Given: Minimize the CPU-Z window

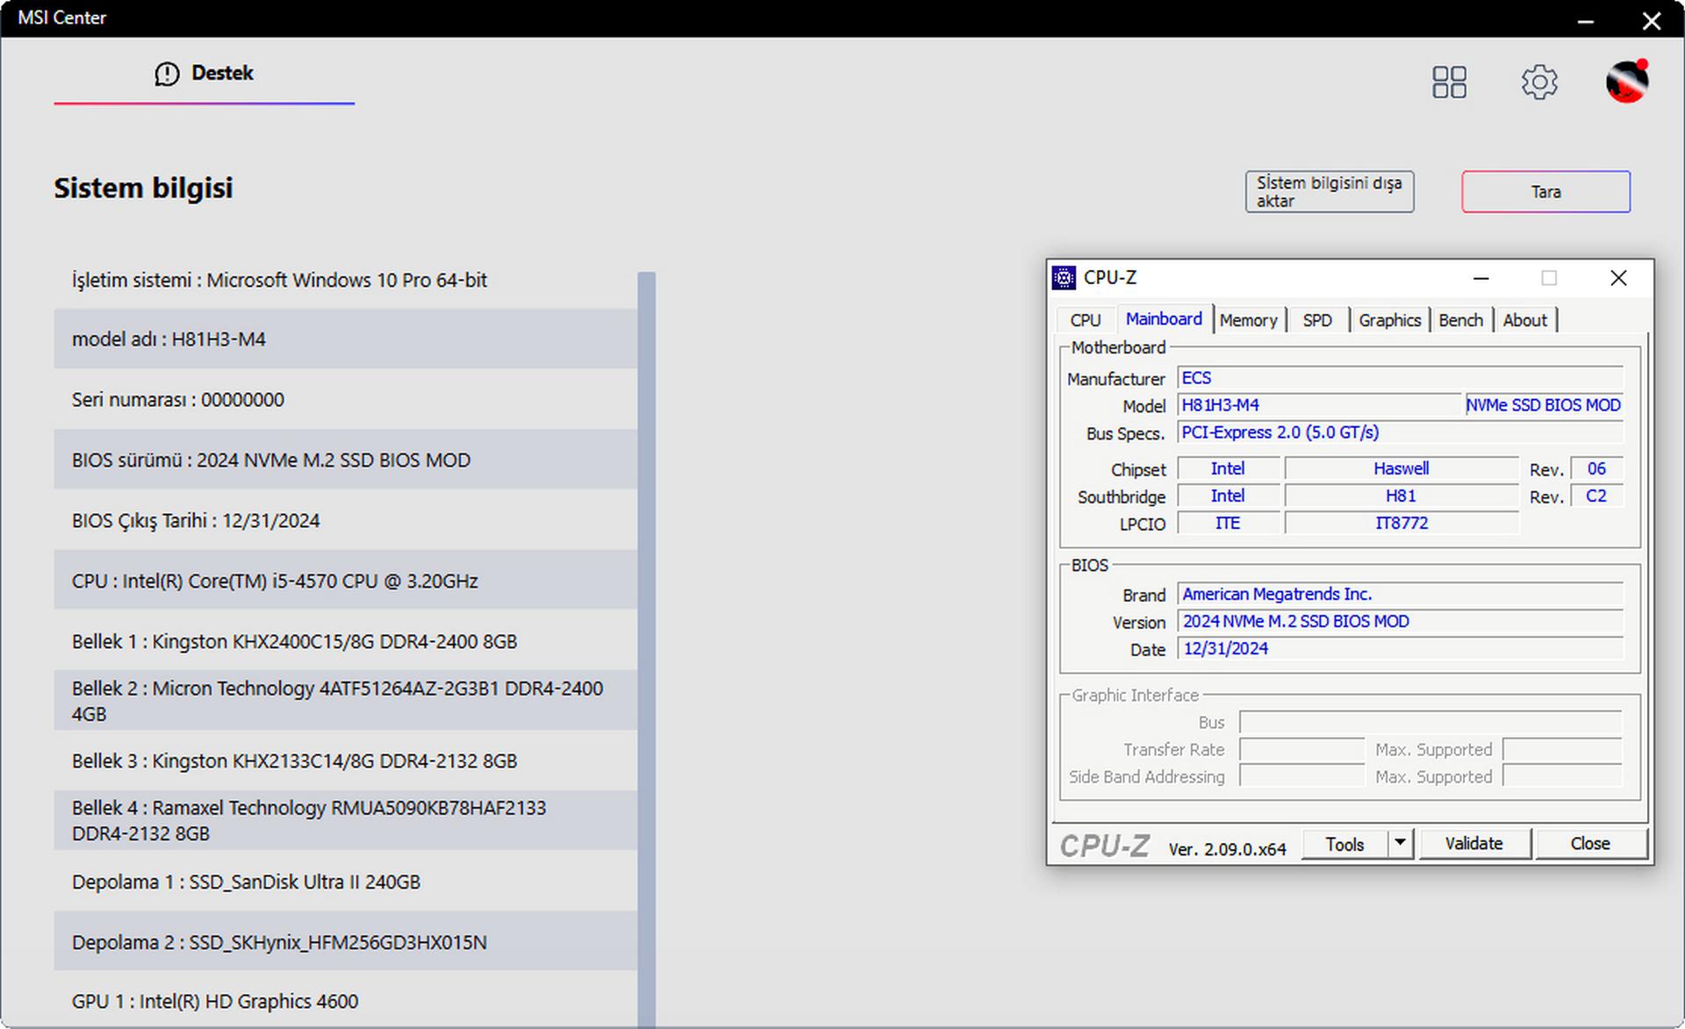Looking at the screenshot, I should (1481, 278).
